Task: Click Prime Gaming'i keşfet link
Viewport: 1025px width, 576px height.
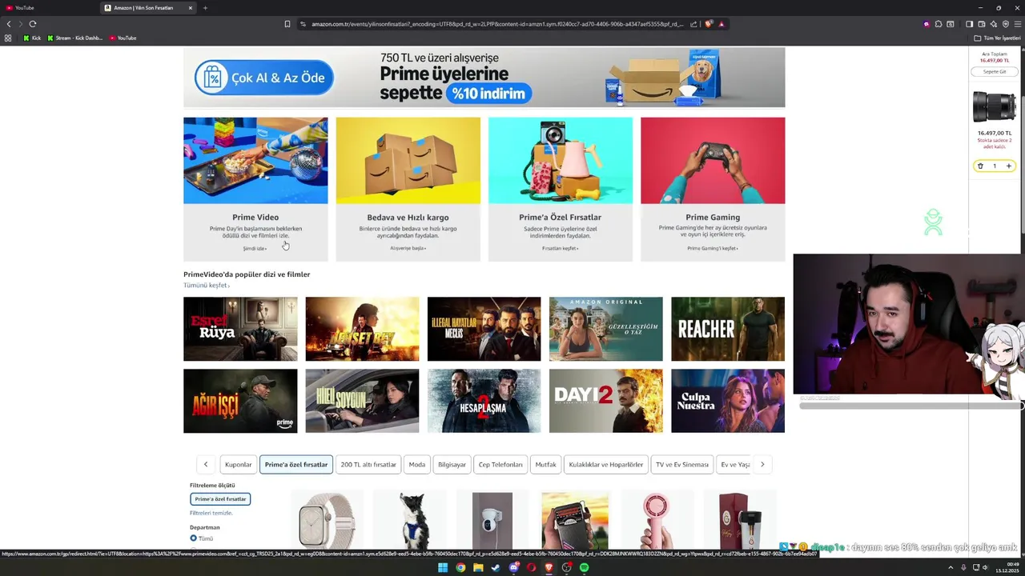Action: (713, 248)
